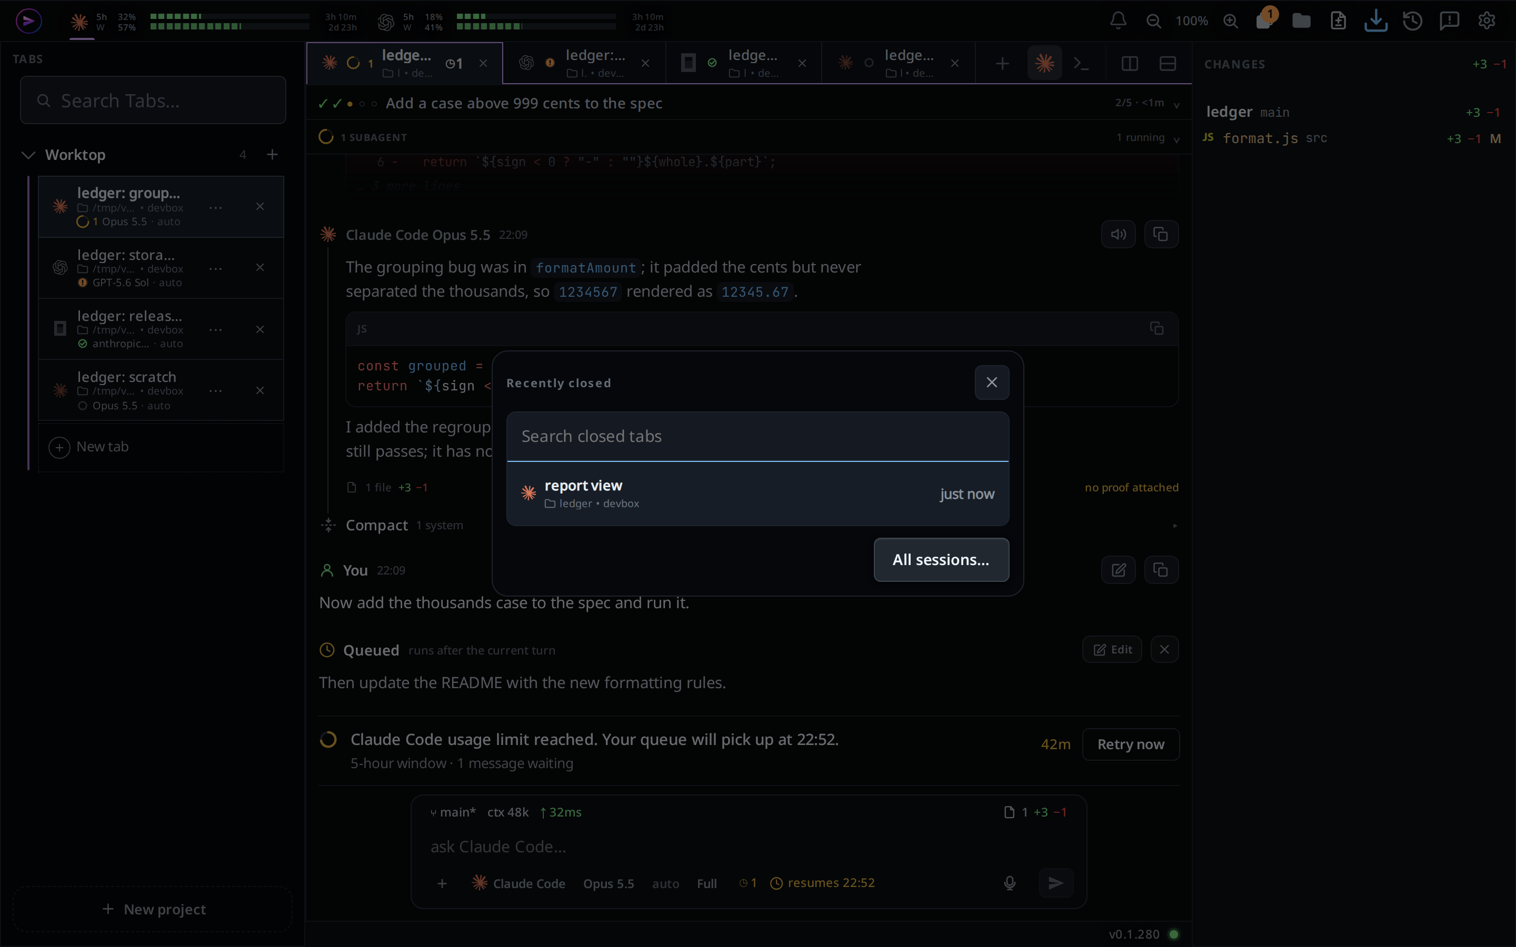
Task: Select ledger: scratch in the sidebar
Action: [x=161, y=391]
